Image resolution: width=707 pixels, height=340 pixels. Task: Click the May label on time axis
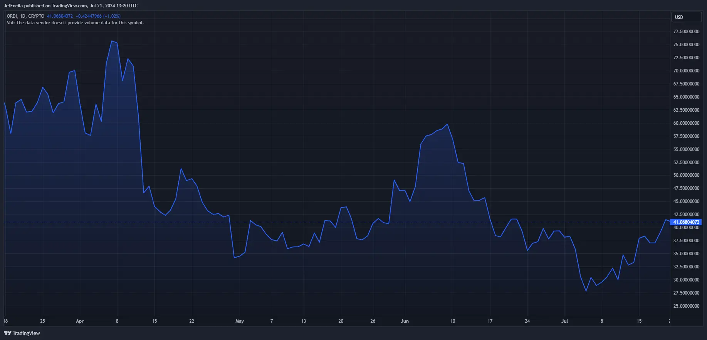[240, 321]
